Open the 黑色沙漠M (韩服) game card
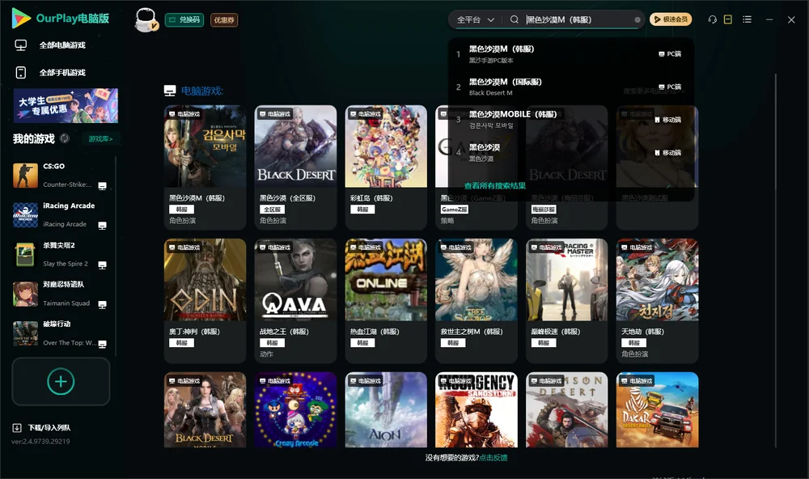809x479 pixels. click(x=205, y=167)
